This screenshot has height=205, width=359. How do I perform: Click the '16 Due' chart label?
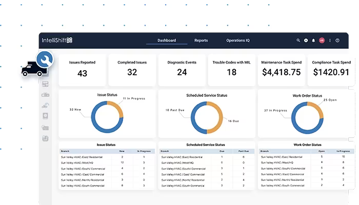click(233, 121)
